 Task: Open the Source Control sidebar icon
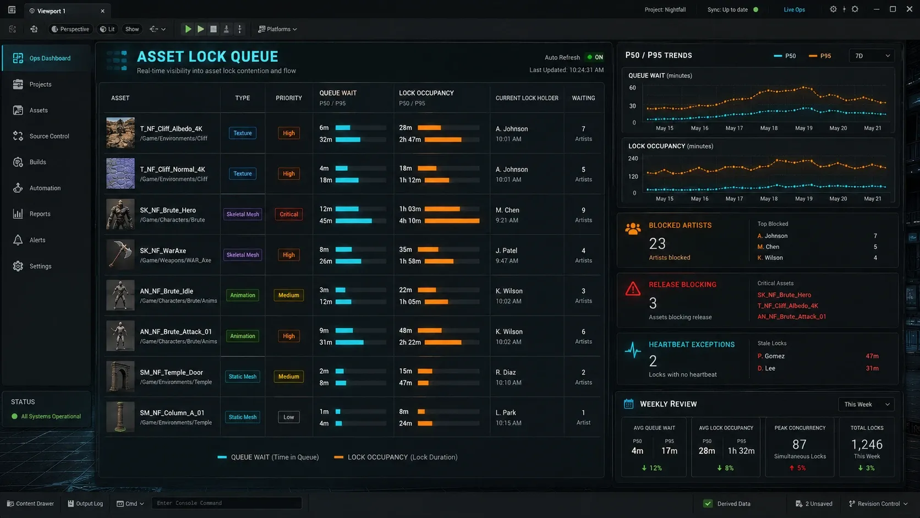pos(18,136)
